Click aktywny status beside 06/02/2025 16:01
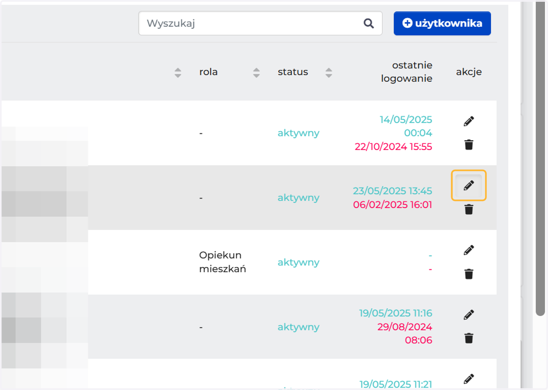 pos(299,198)
